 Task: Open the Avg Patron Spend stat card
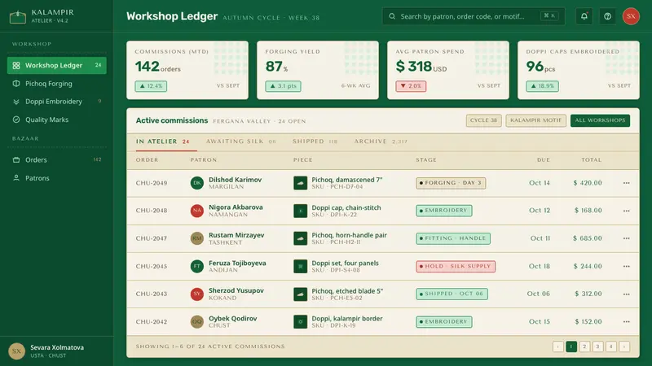click(447, 70)
